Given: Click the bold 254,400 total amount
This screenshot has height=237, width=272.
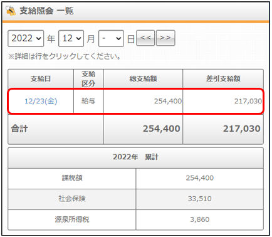Looking at the screenshot, I should pyautogui.click(x=161, y=129).
